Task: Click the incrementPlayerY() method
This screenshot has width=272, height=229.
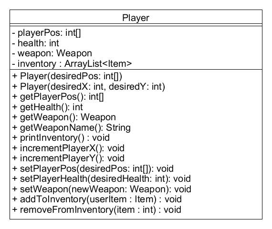Action: (x=68, y=158)
